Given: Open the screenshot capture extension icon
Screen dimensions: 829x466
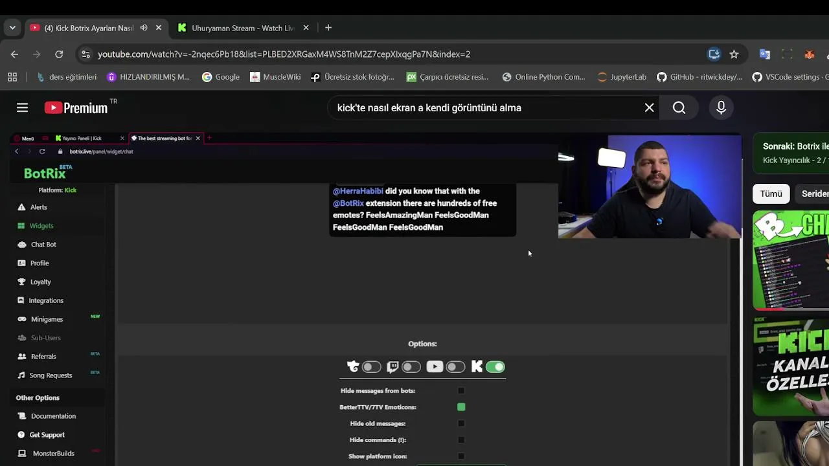Looking at the screenshot, I should point(787,54).
